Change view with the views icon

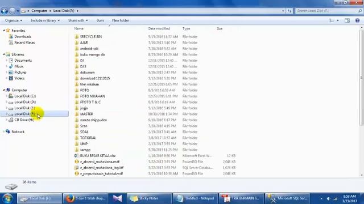tap(332, 20)
